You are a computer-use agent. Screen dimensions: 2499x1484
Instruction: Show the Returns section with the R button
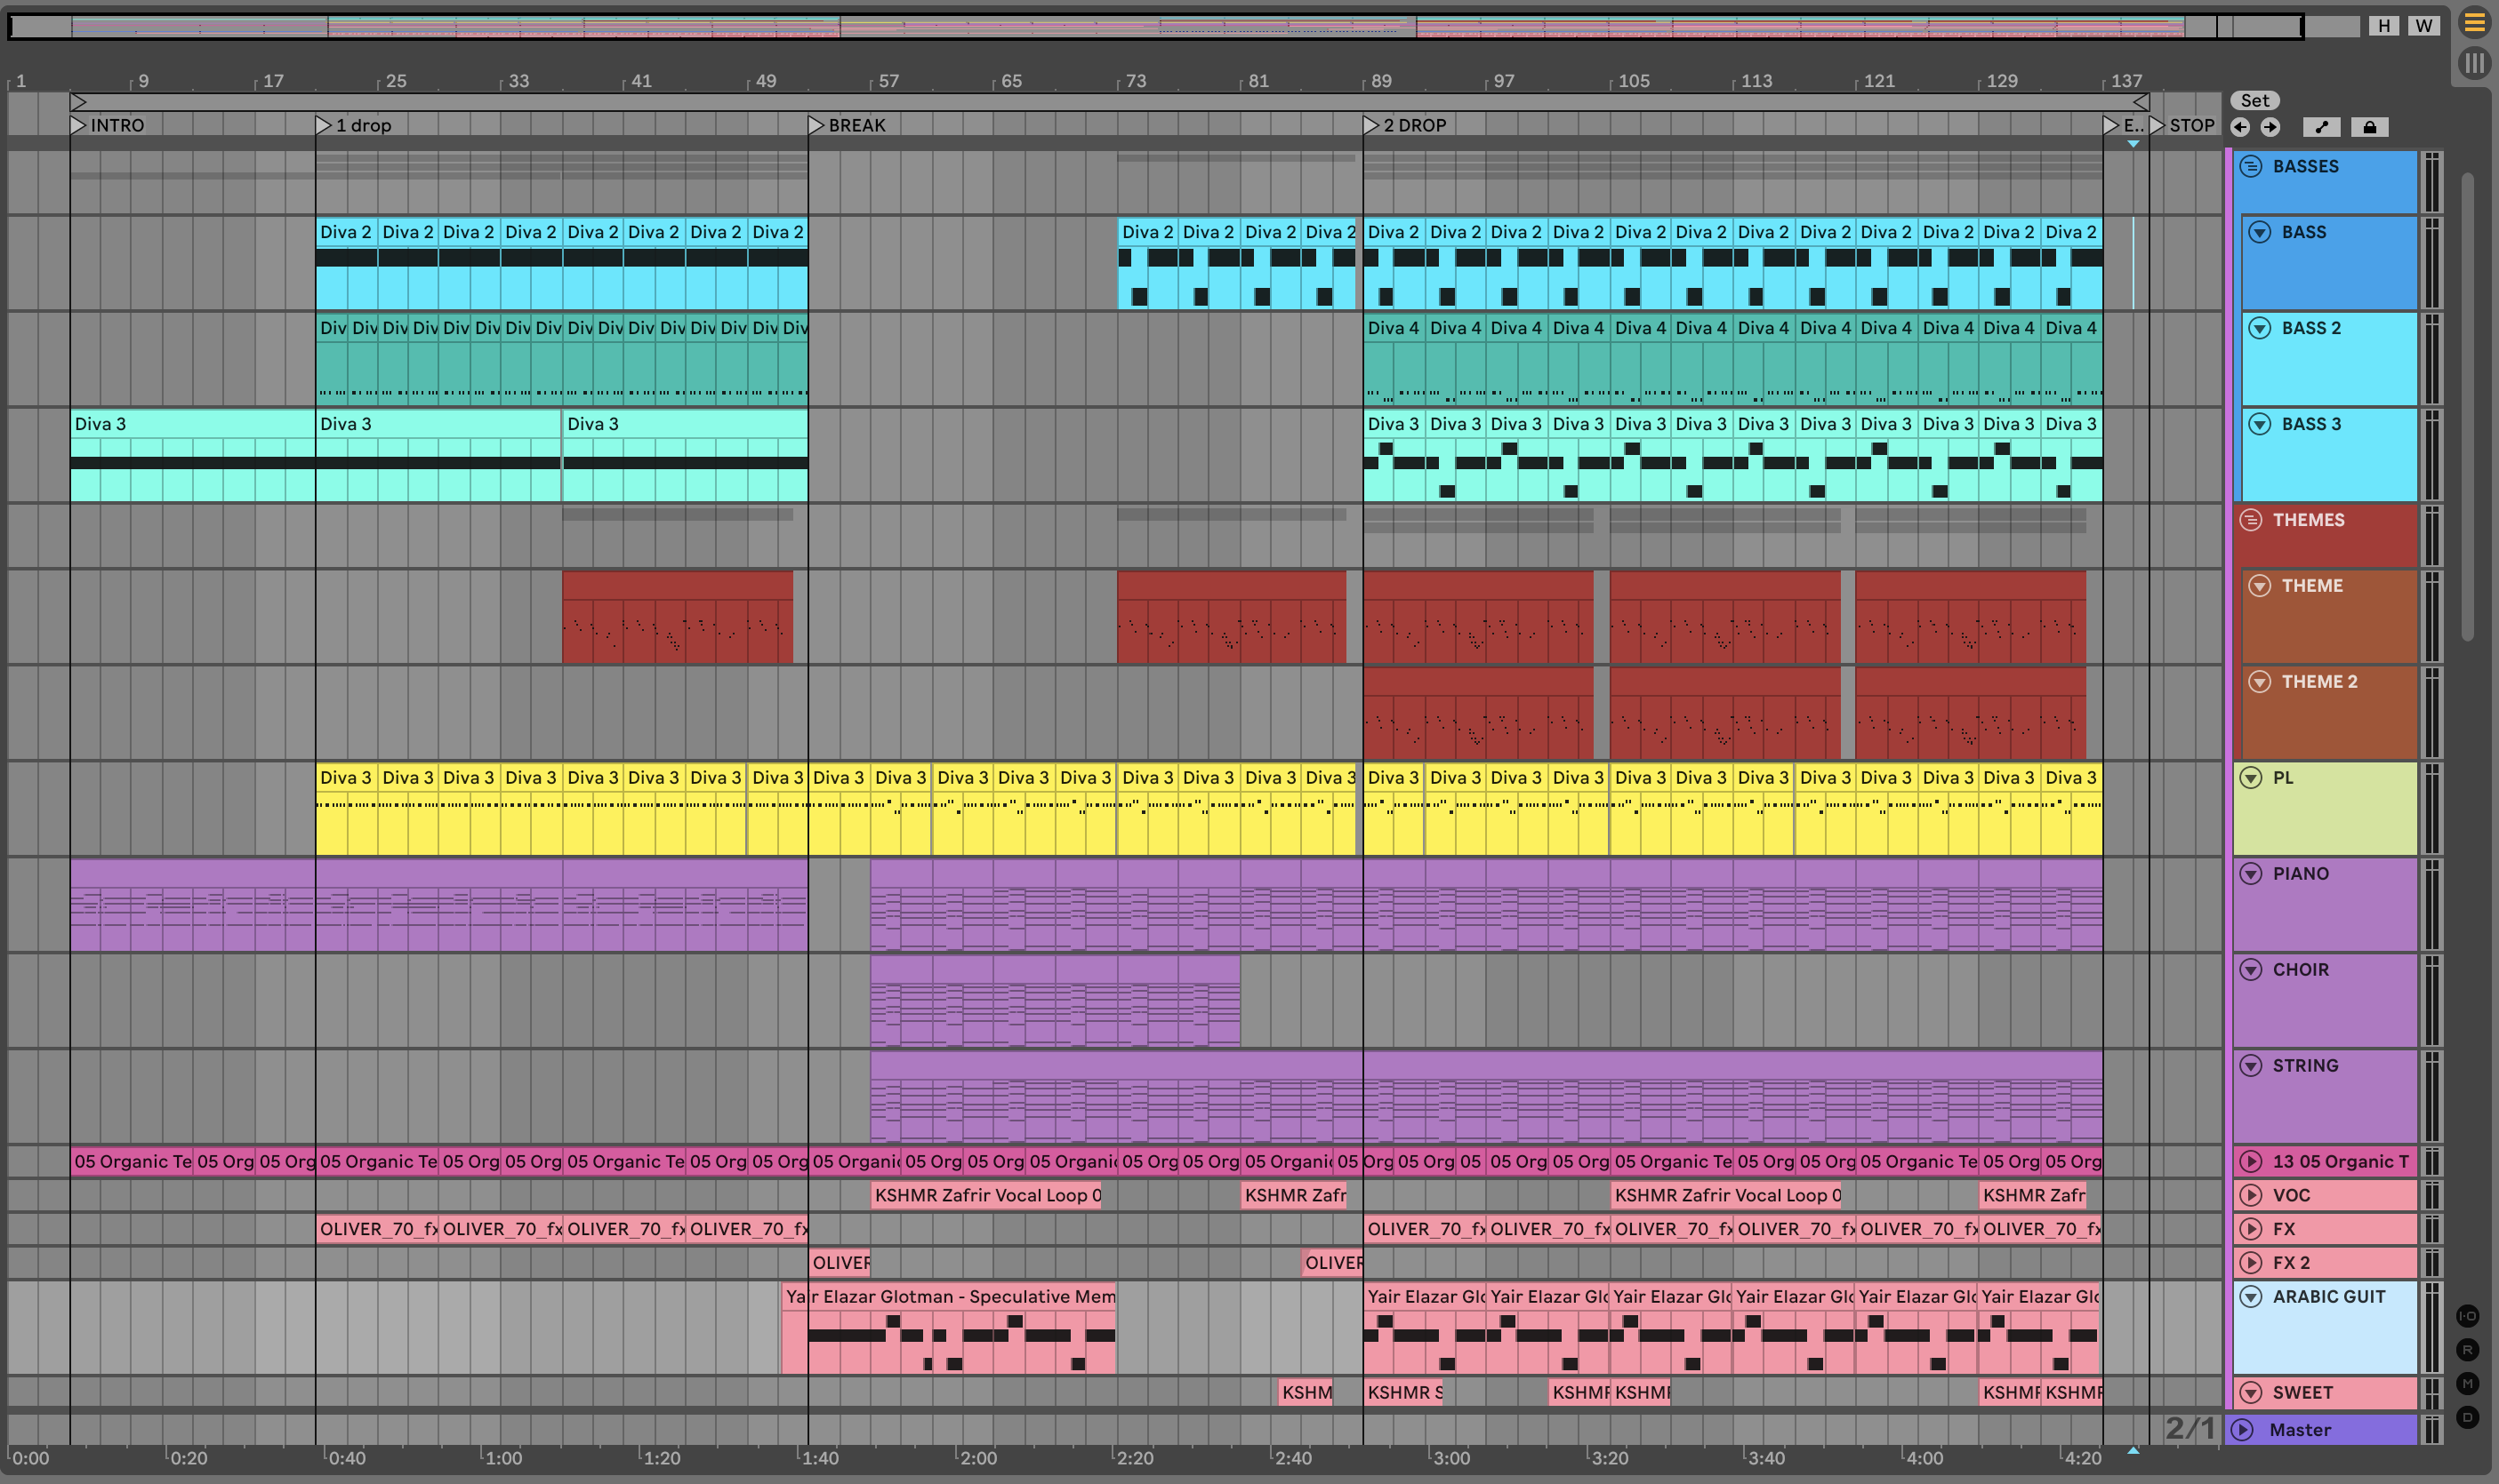[x=2467, y=1350]
